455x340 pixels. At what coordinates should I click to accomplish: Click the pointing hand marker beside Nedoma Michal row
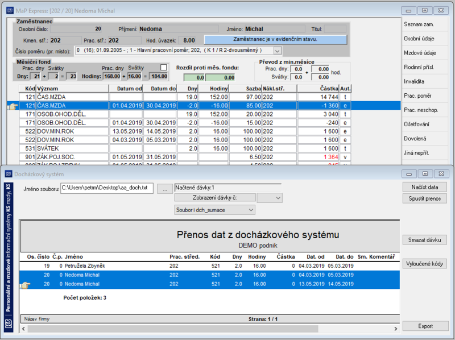coord(25,285)
